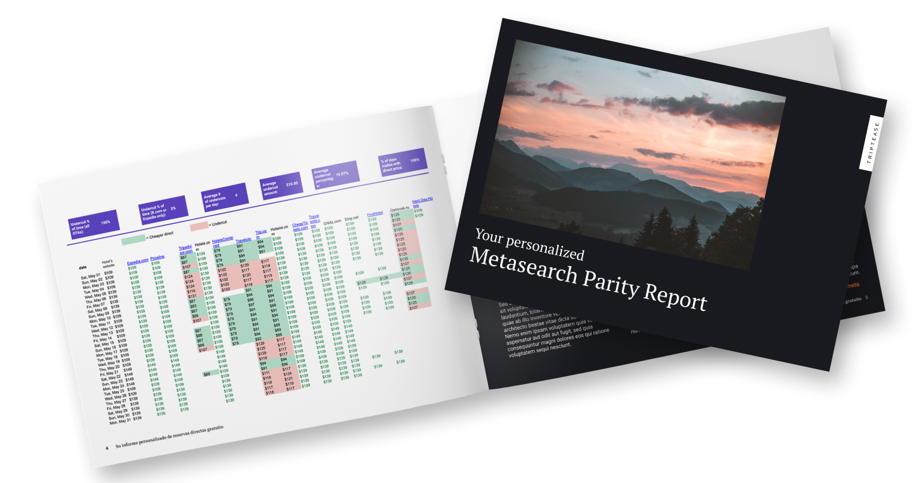This screenshot has height=483, width=921.
Task: Click the 'Su informe personalizado' footer text
Action: pyautogui.click(x=169, y=436)
